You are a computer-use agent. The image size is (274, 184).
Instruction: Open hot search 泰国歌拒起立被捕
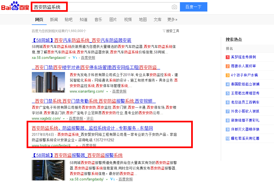[245, 84]
